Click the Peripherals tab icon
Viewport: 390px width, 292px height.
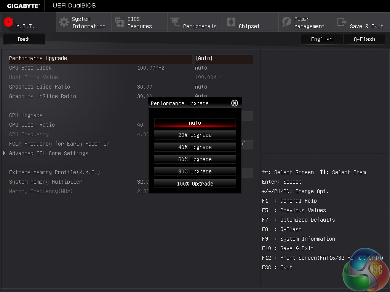point(175,22)
